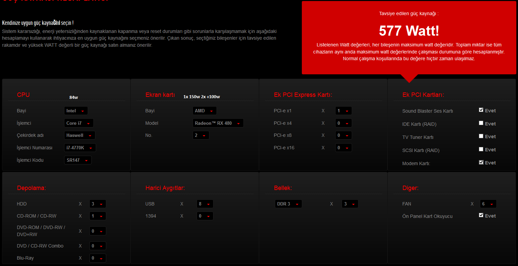Image resolution: width=518 pixels, height=266 pixels.
Task: Open the Blu-Ray quantity dropdown
Action: tap(98, 258)
